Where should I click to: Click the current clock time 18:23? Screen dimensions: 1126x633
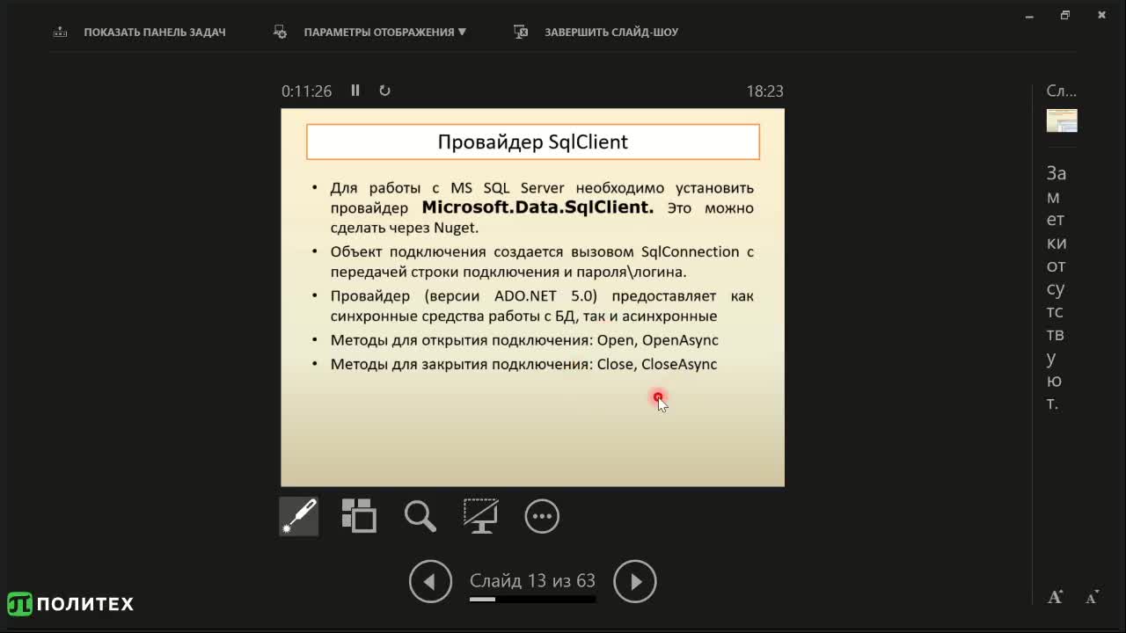click(764, 91)
